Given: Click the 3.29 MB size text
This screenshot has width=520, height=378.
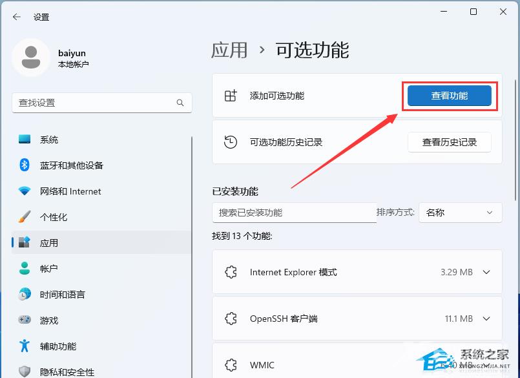Looking at the screenshot, I should coord(456,272).
